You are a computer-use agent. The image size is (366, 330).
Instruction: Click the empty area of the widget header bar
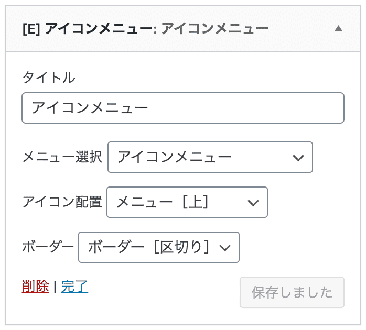(x=301, y=29)
